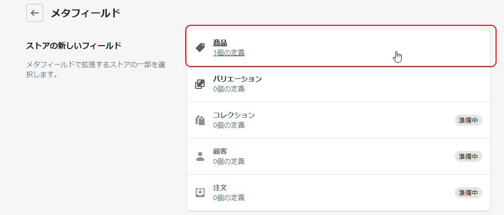Click 0個の定義 under 顧客

coord(229,161)
